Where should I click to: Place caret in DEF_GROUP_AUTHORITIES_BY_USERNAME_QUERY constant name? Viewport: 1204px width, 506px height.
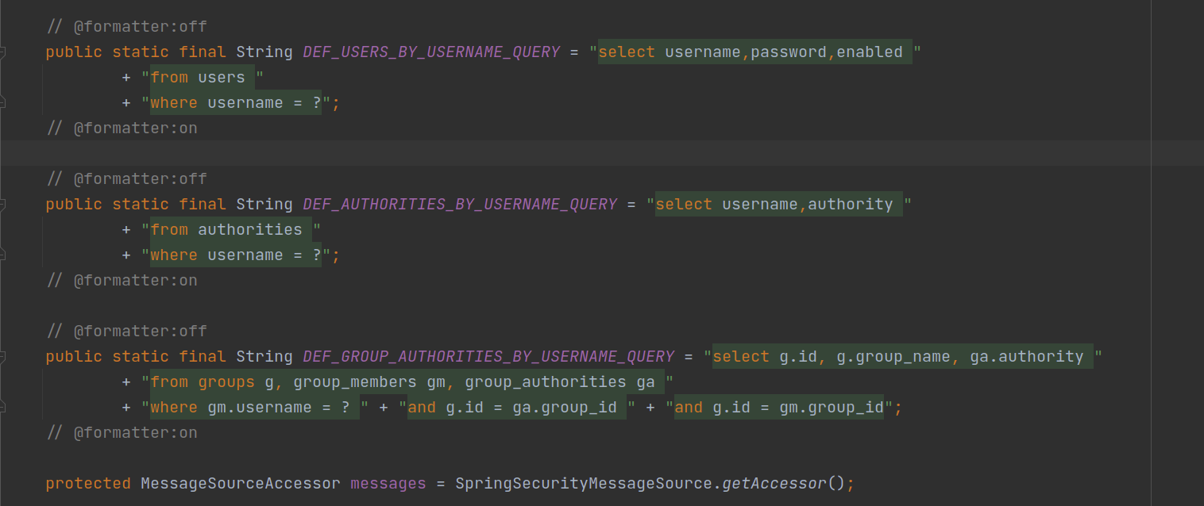[x=488, y=357]
